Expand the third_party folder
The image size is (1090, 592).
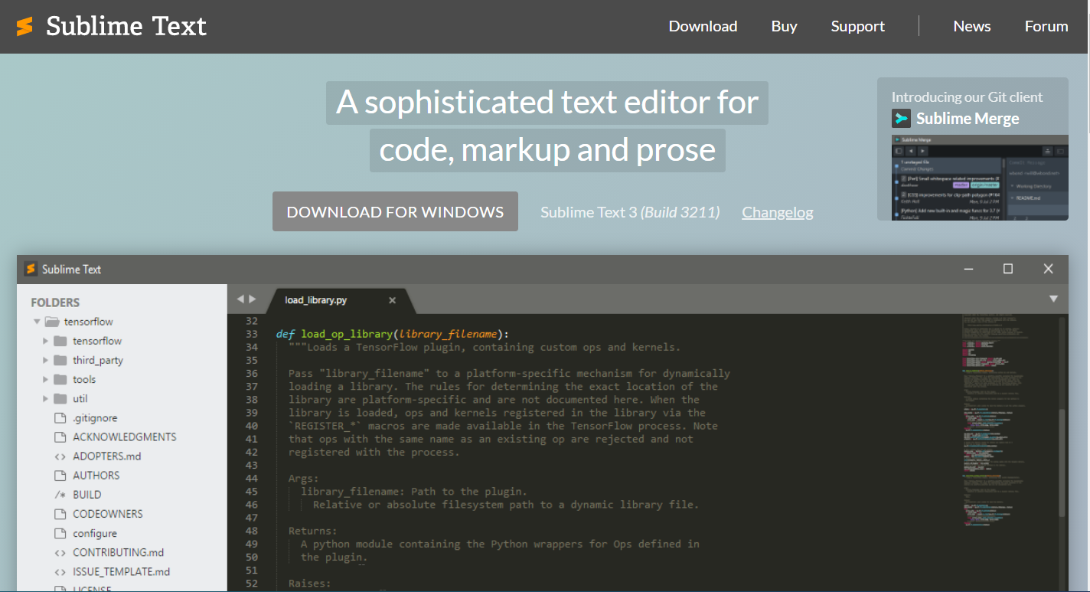point(45,360)
